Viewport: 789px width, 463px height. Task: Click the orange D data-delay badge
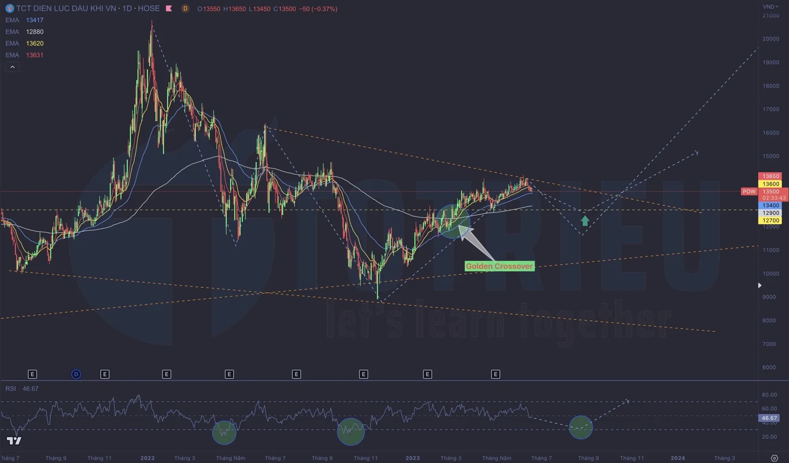pos(185,8)
